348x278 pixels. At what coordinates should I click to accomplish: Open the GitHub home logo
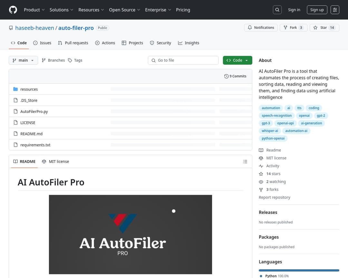click(x=13, y=10)
